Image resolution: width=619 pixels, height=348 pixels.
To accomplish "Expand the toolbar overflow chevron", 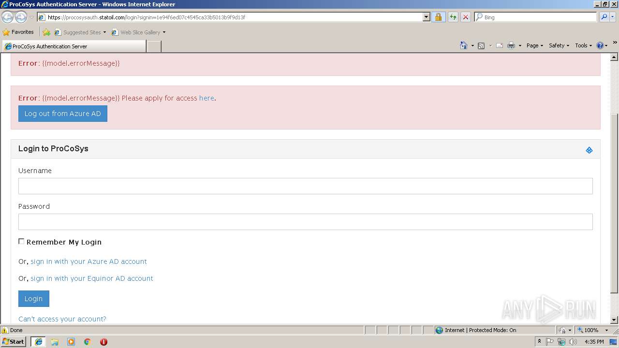I will [x=615, y=43].
